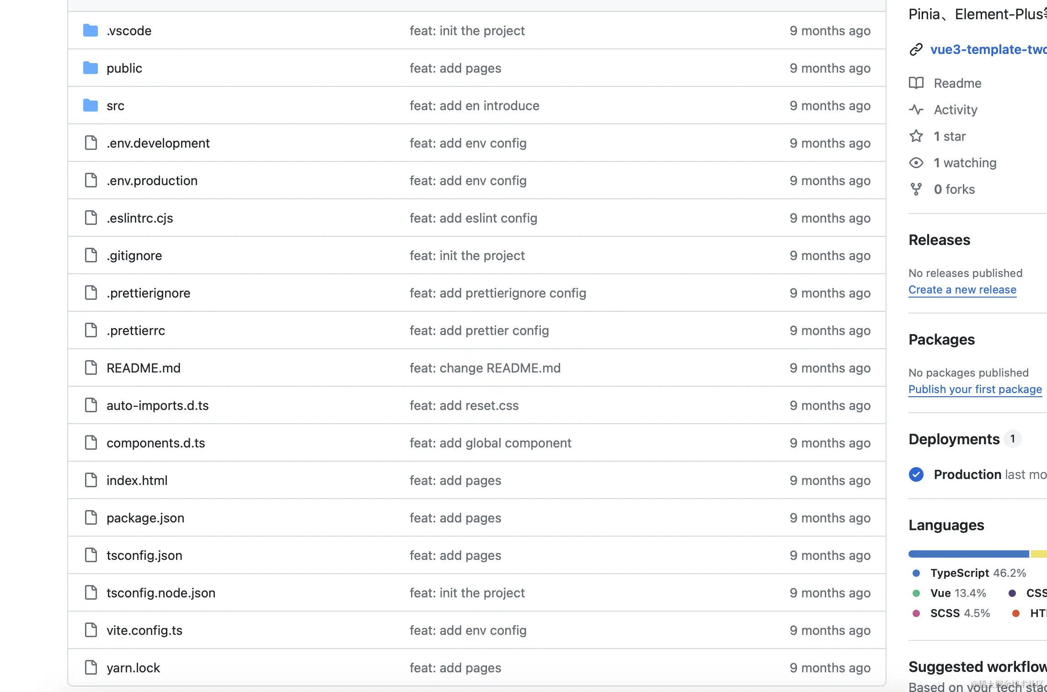1047x692 pixels.
Task: Click the star icon beside 1 star
Action: tap(916, 136)
